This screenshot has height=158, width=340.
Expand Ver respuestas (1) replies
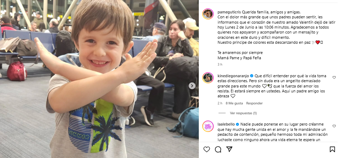[x=243, y=113]
